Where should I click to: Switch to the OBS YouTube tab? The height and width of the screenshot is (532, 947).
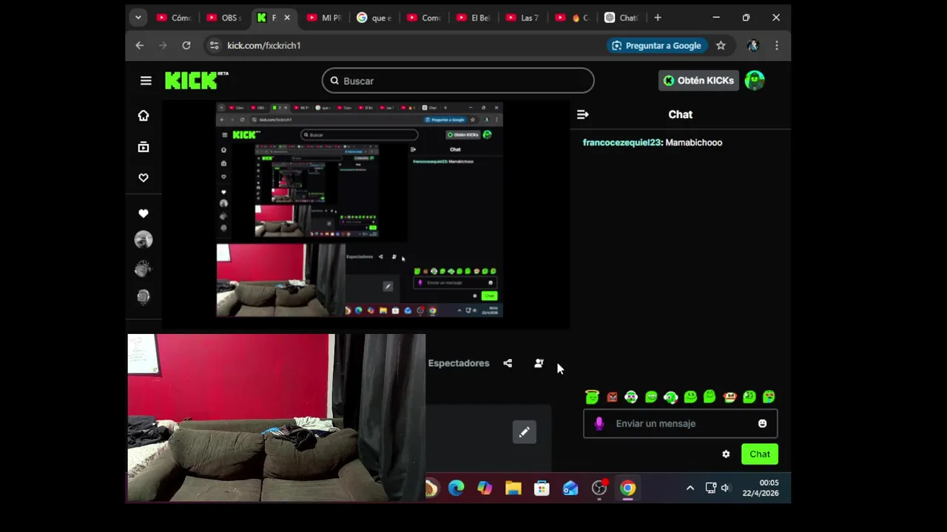(224, 18)
